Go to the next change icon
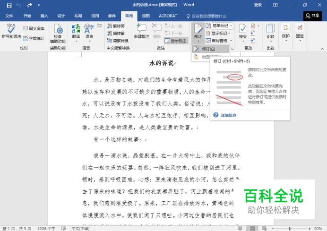327x231 pixels. (x=253, y=41)
